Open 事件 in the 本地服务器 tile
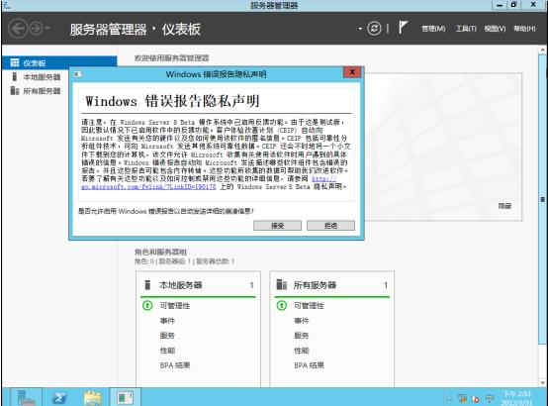Image resolution: width=548 pixels, height=406 pixels. point(167,321)
